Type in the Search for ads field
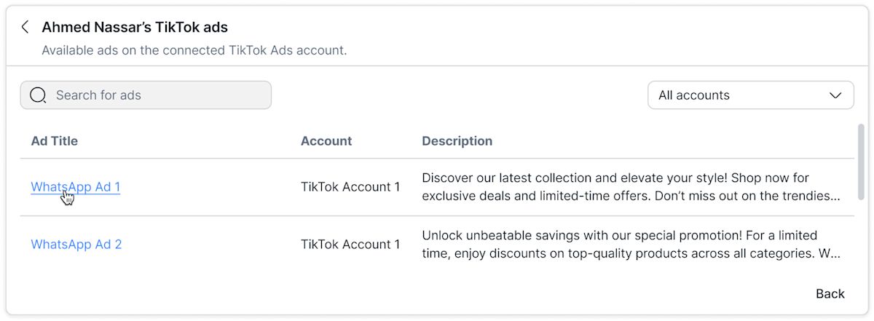The width and height of the screenshot is (874, 321). pyautogui.click(x=160, y=95)
